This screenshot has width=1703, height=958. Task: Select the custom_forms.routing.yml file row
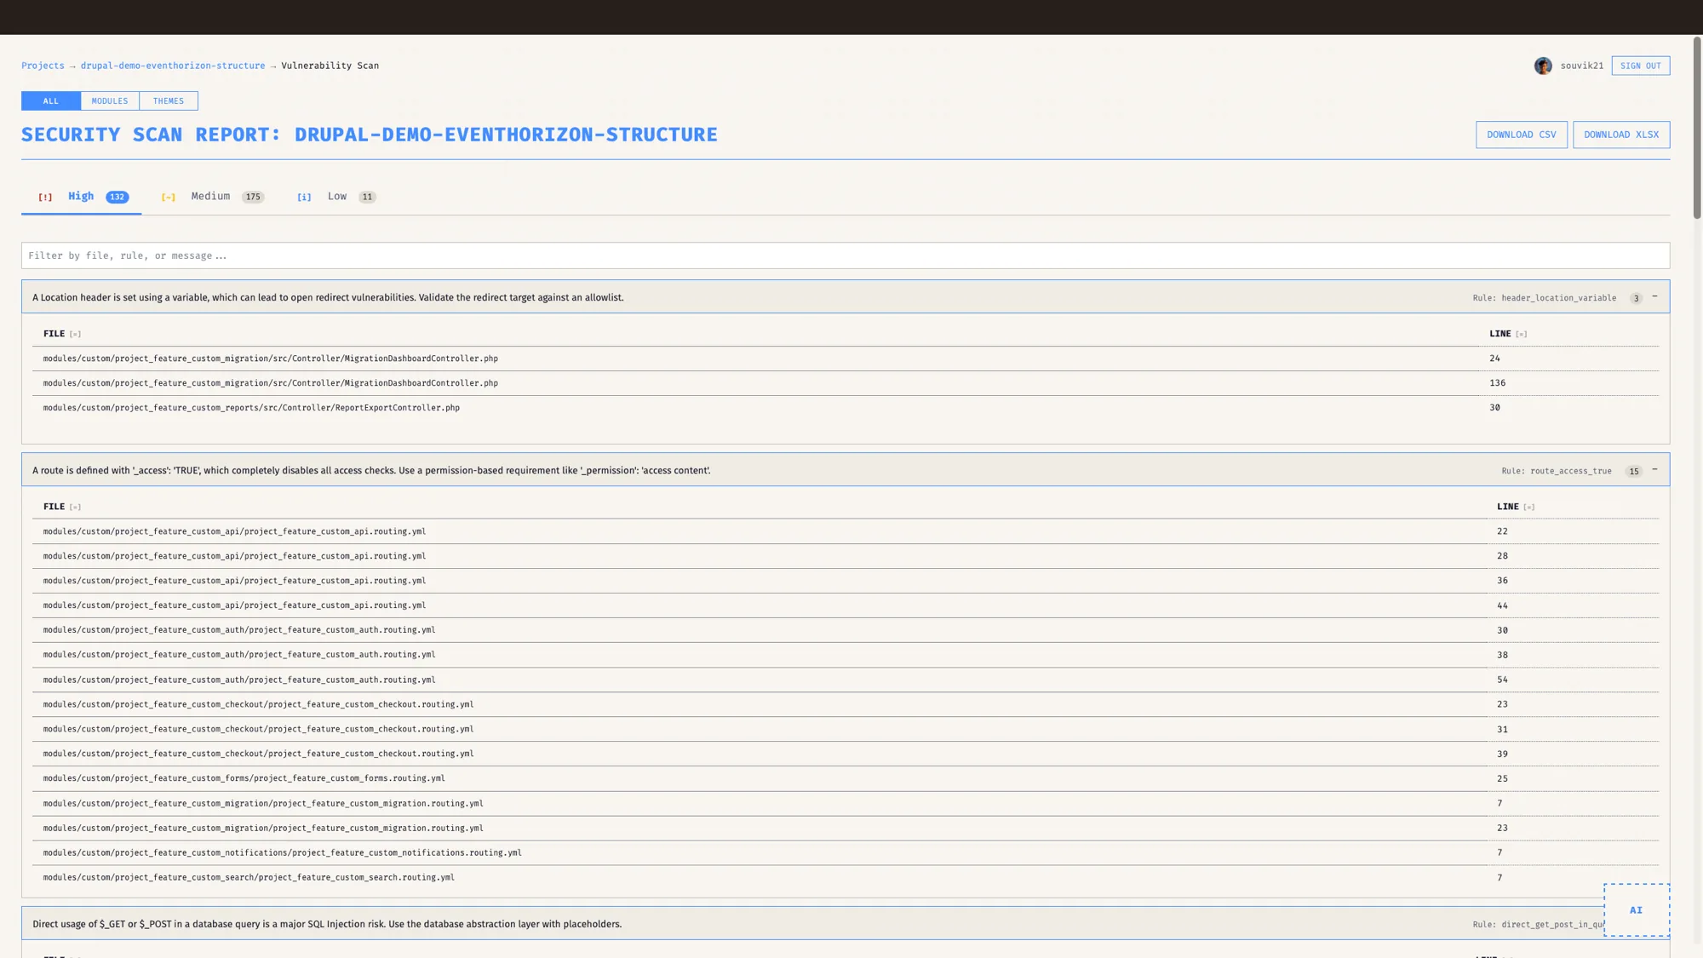[x=846, y=778]
